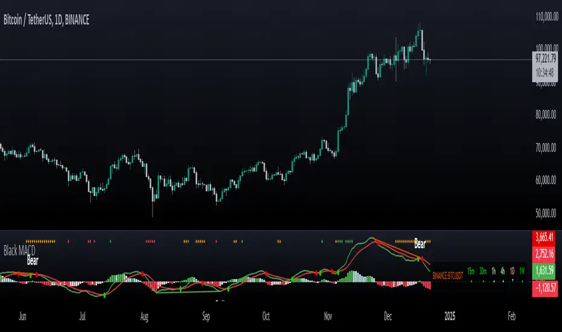562x332 pixels.
Task: Click the 50,000.00 price axis label
Action: click(548, 212)
